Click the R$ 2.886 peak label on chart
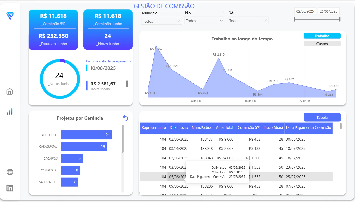 pos(156,49)
